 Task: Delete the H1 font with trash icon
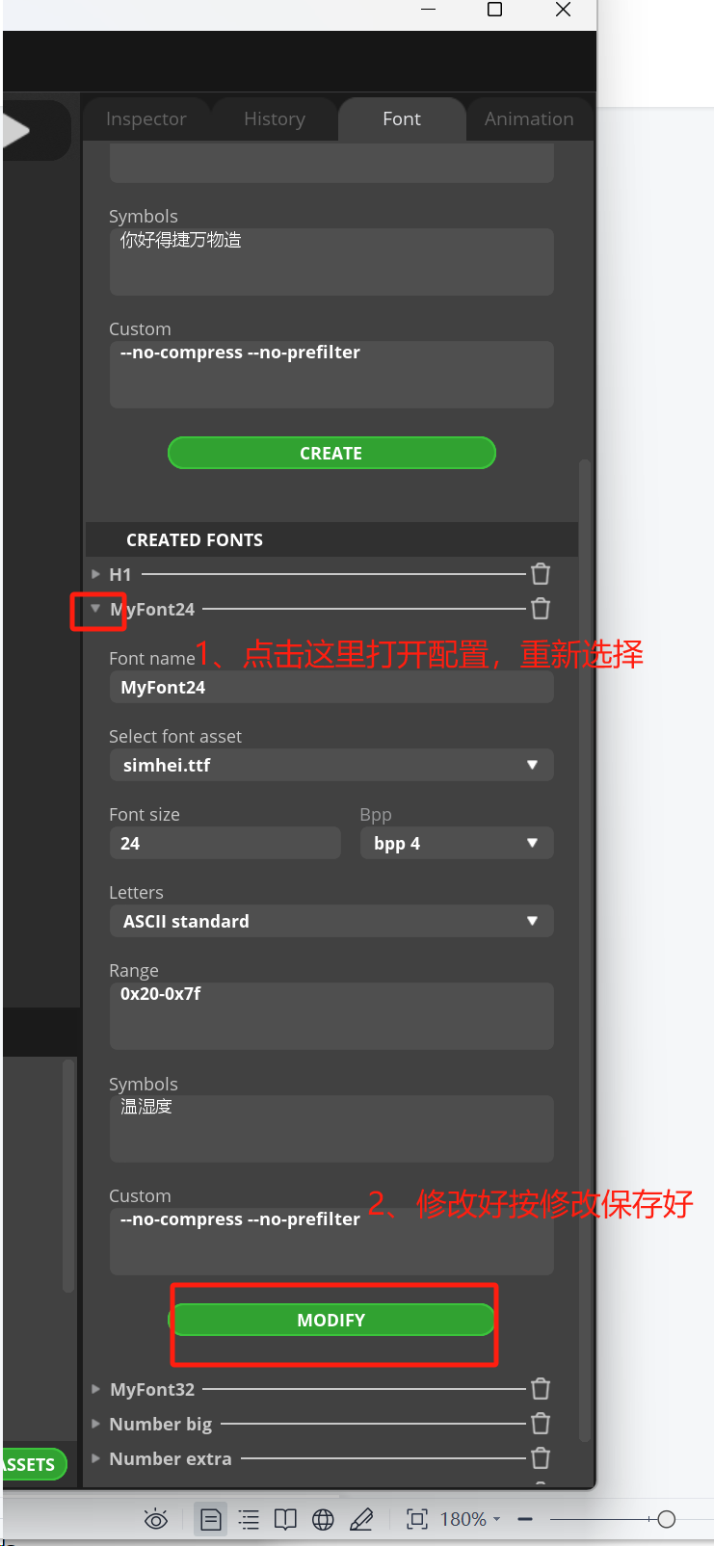pyautogui.click(x=541, y=574)
